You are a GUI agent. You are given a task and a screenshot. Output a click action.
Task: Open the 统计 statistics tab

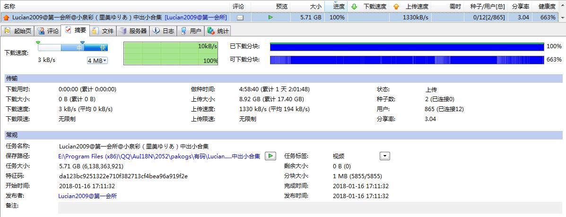coord(218,31)
